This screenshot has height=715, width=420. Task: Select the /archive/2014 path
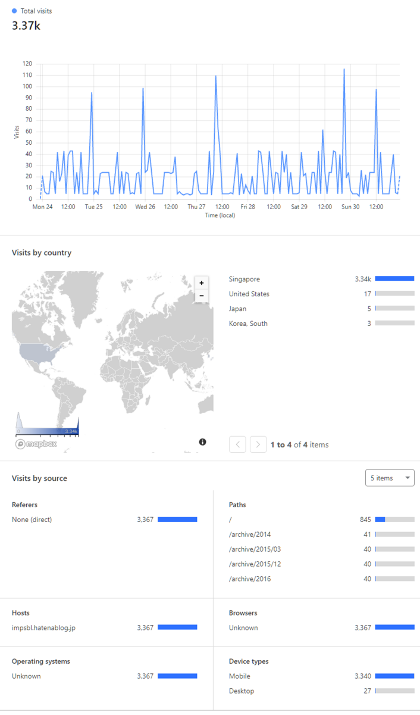(321, 534)
